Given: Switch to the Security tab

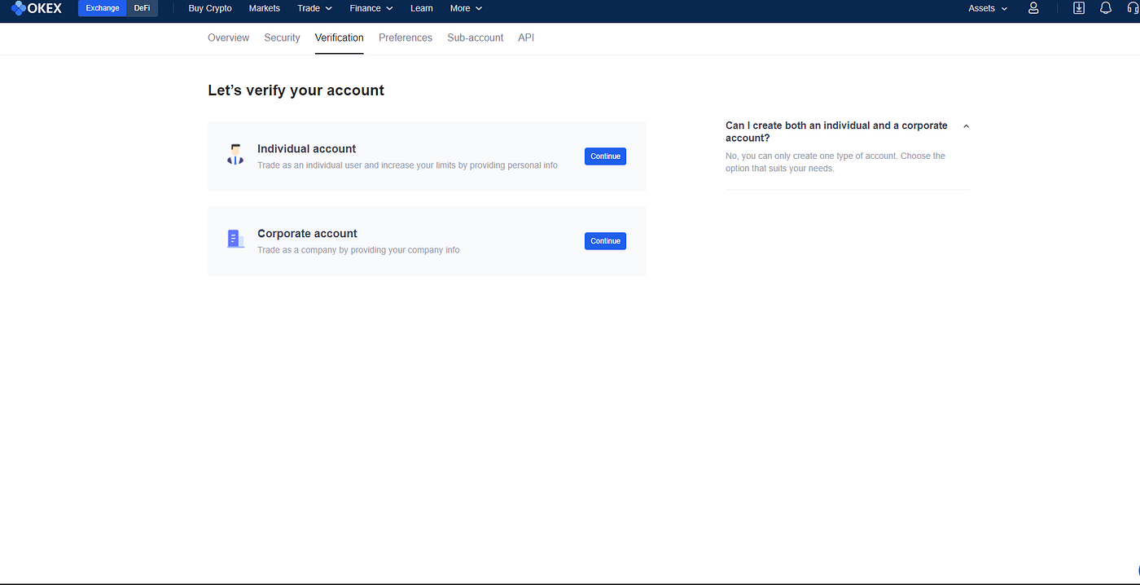Looking at the screenshot, I should point(282,37).
